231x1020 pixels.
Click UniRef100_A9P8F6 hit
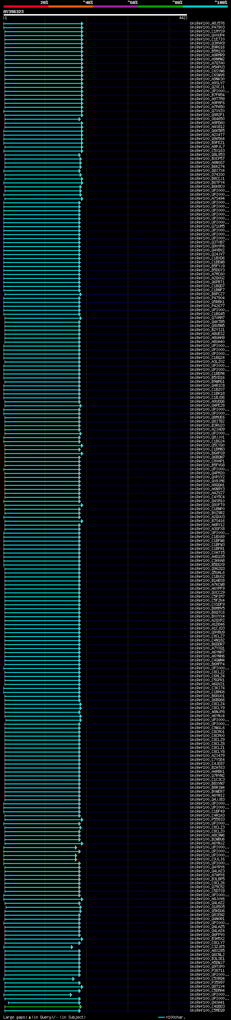[207, 103]
